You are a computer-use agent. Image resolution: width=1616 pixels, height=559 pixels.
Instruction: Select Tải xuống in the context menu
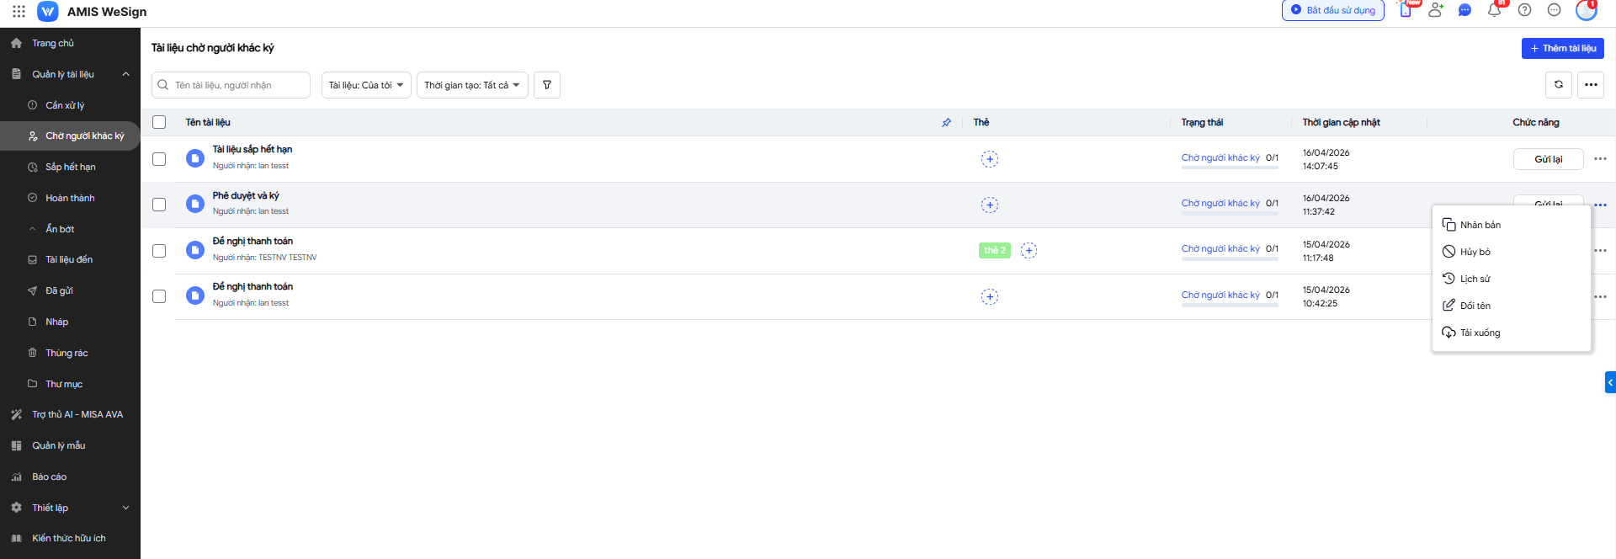[1480, 333]
